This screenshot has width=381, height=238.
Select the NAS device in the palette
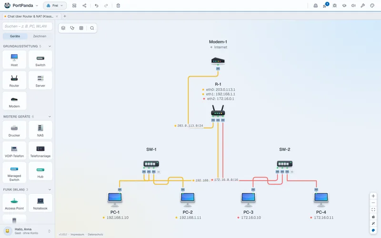pyautogui.click(x=40, y=130)
